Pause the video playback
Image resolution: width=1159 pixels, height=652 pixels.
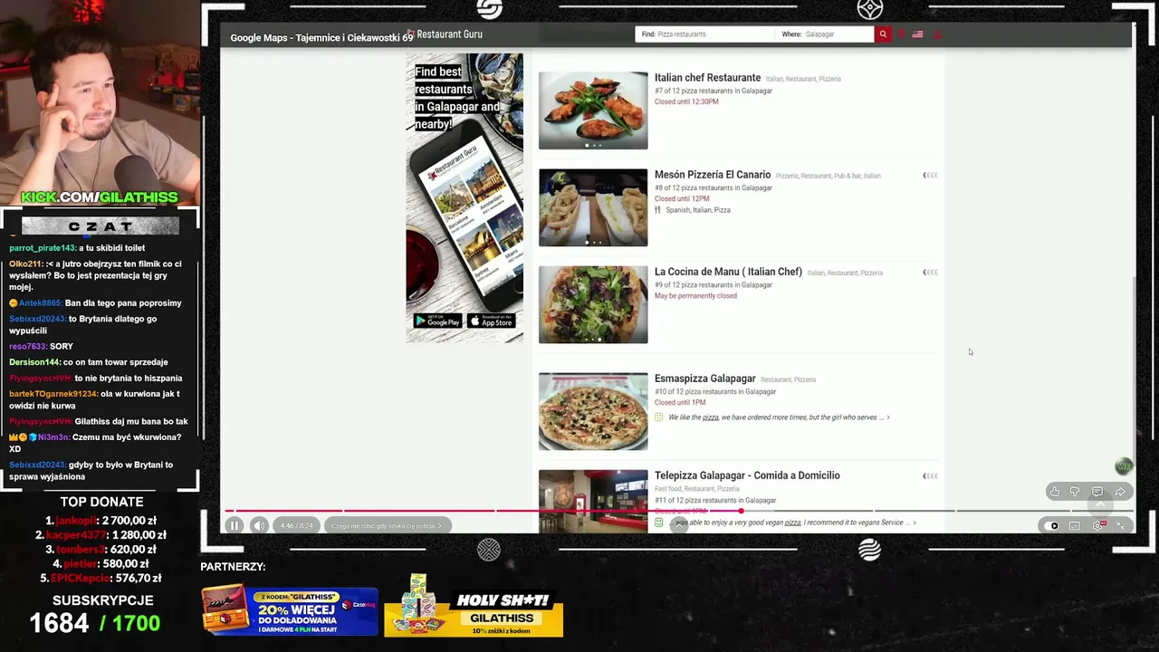pos(235,525)
